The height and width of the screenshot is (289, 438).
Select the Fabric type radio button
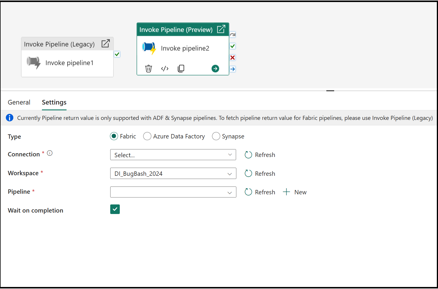114,136
